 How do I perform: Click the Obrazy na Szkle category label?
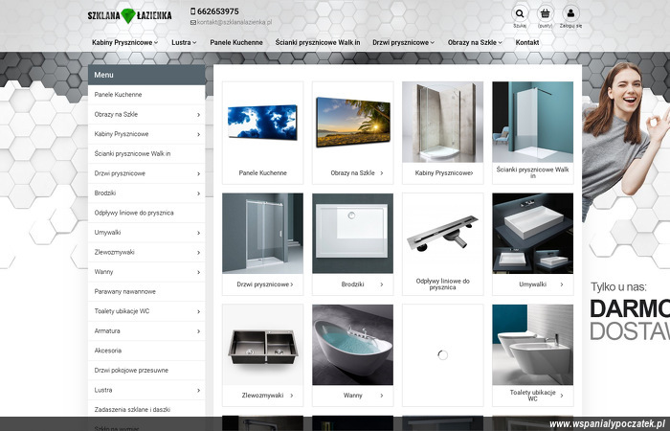point(352,172)
